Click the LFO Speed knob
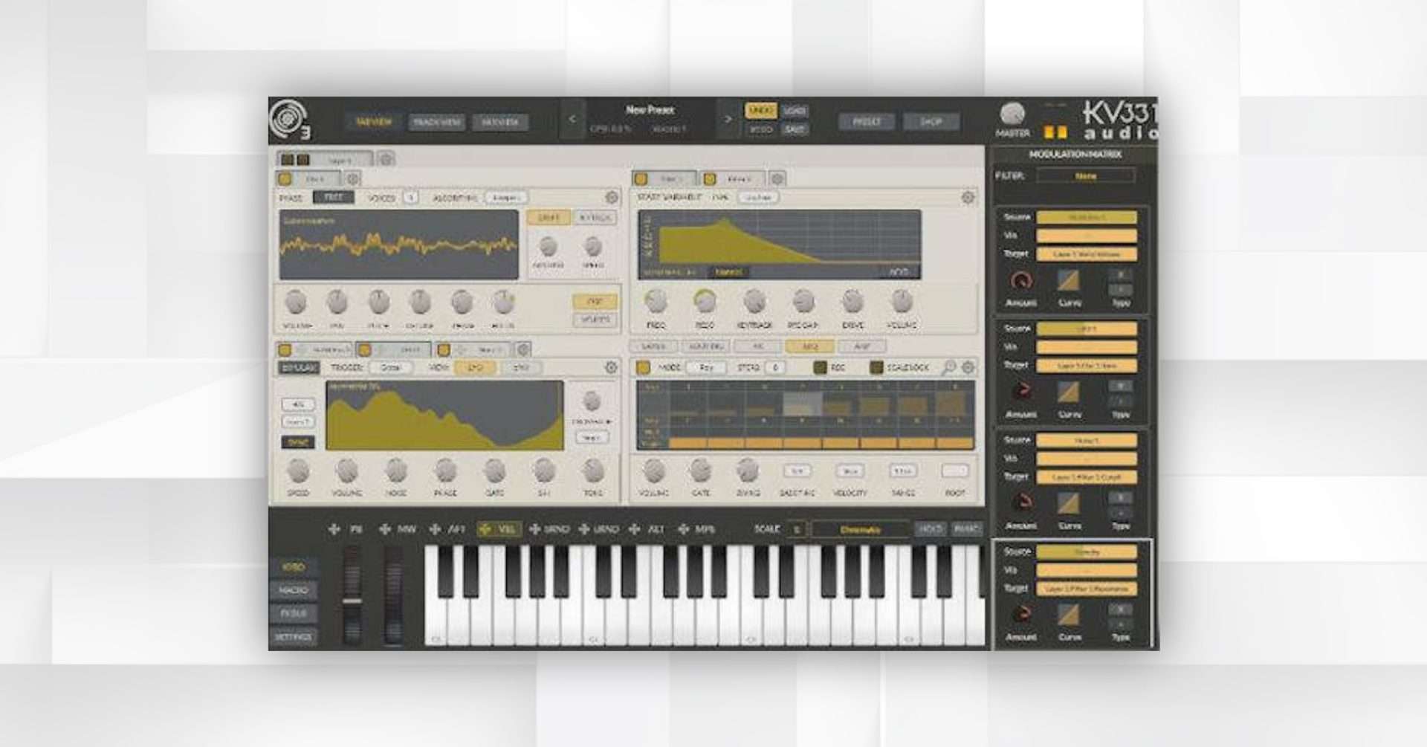This screenshot has height=747, width=1427. click(298, 470)
